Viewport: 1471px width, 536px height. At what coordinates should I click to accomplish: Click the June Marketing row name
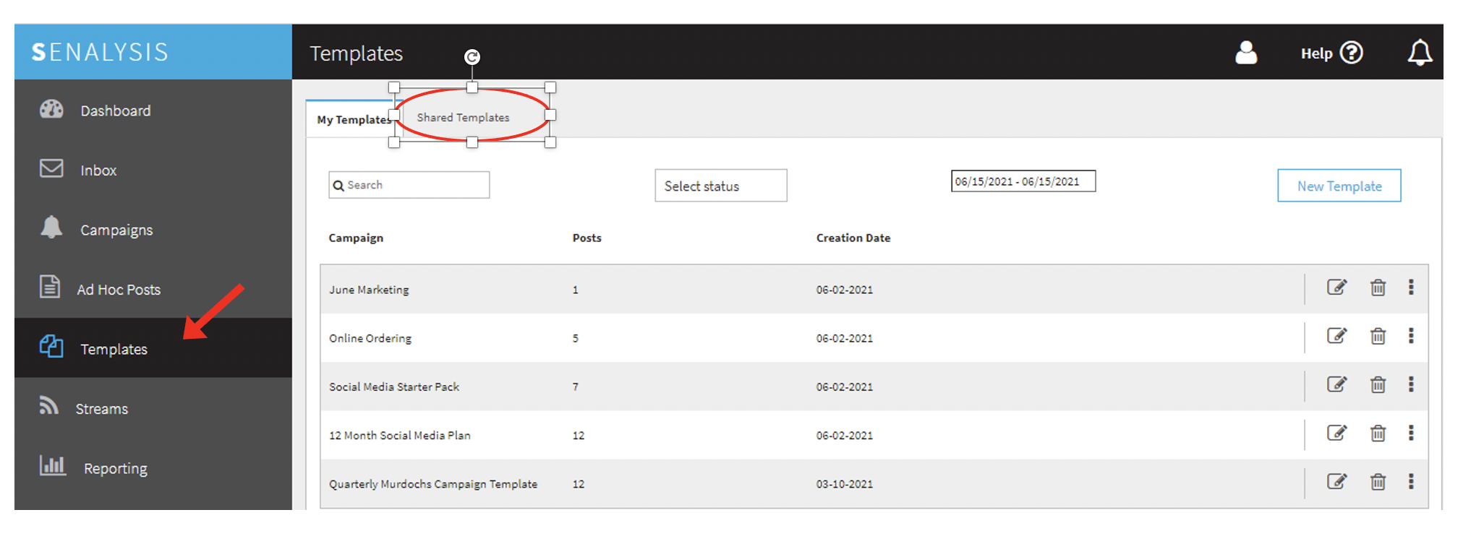[x=369, y=290]
